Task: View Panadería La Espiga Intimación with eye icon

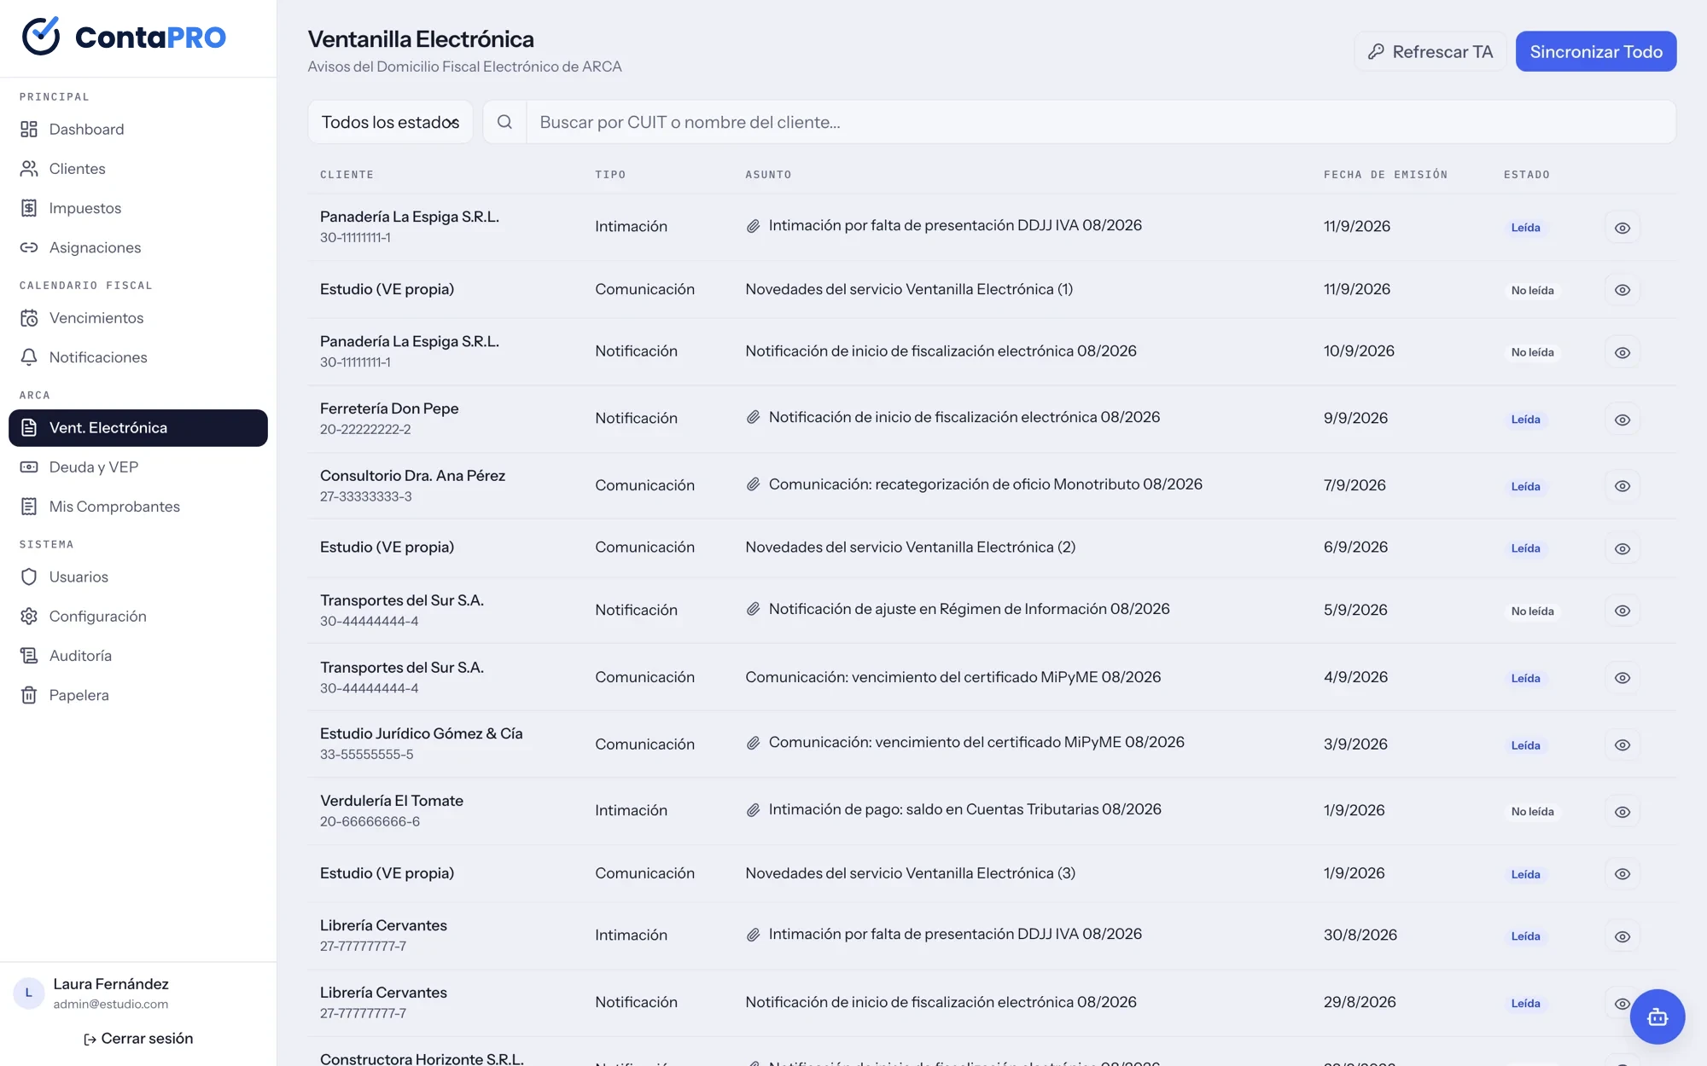Action: pyautogui.click(x=1623, y=228)
